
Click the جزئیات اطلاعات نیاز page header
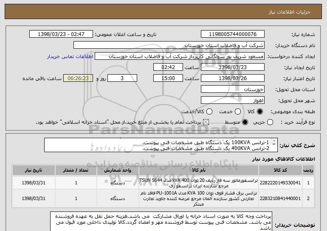tap(289, 12)
